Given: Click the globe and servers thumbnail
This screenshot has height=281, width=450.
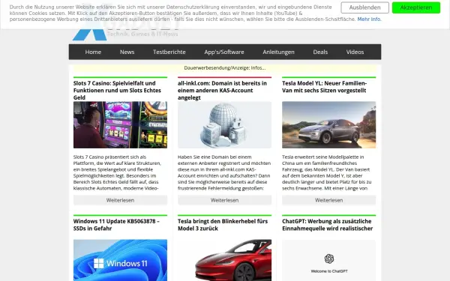Looking at the screenshot, I should tap(224, 124).
